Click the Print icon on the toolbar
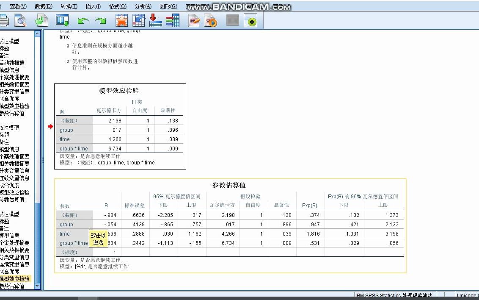 tap(4, 20)
